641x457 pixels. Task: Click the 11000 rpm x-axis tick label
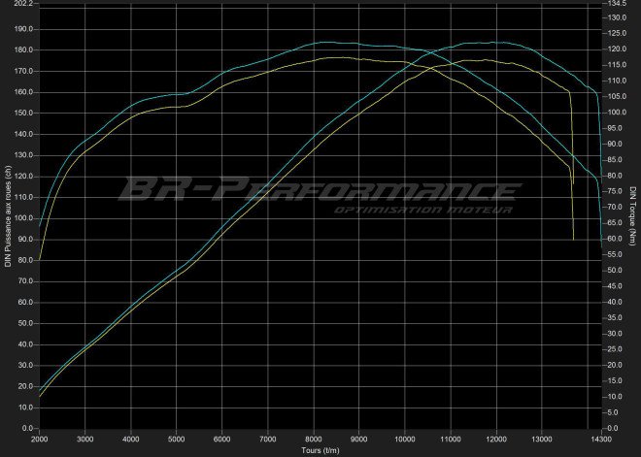(x=451, y=439)
